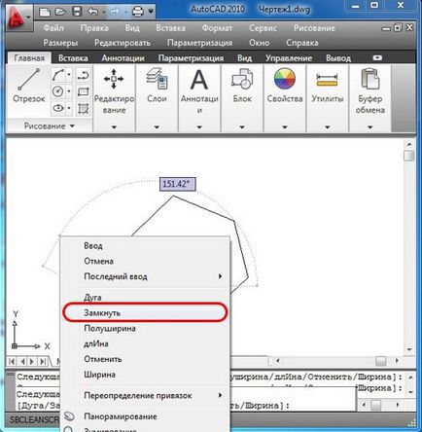Viewport: 422px width, 432px height.
Task: Expand the ellipse tool dropdown arrow
Action: click(x=69, y=108)
